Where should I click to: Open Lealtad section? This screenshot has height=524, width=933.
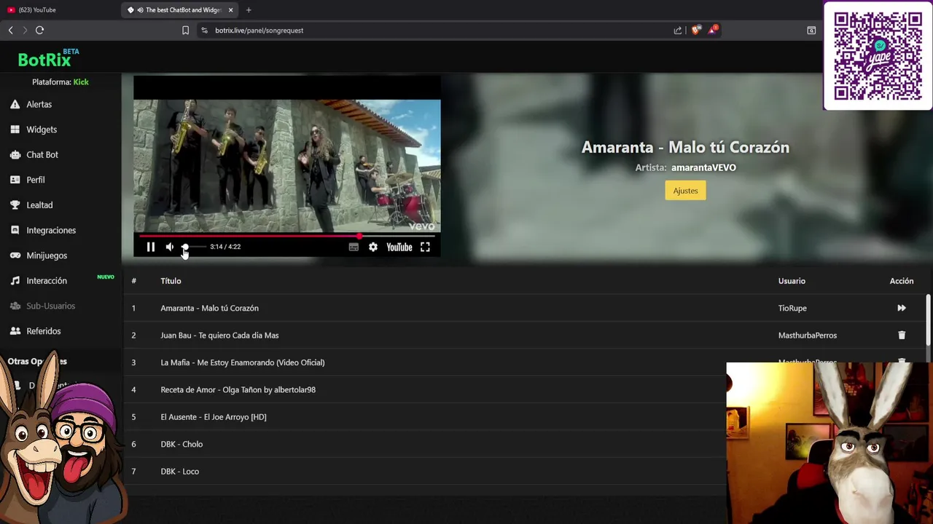pyautogui.click(x=39, y=205)
